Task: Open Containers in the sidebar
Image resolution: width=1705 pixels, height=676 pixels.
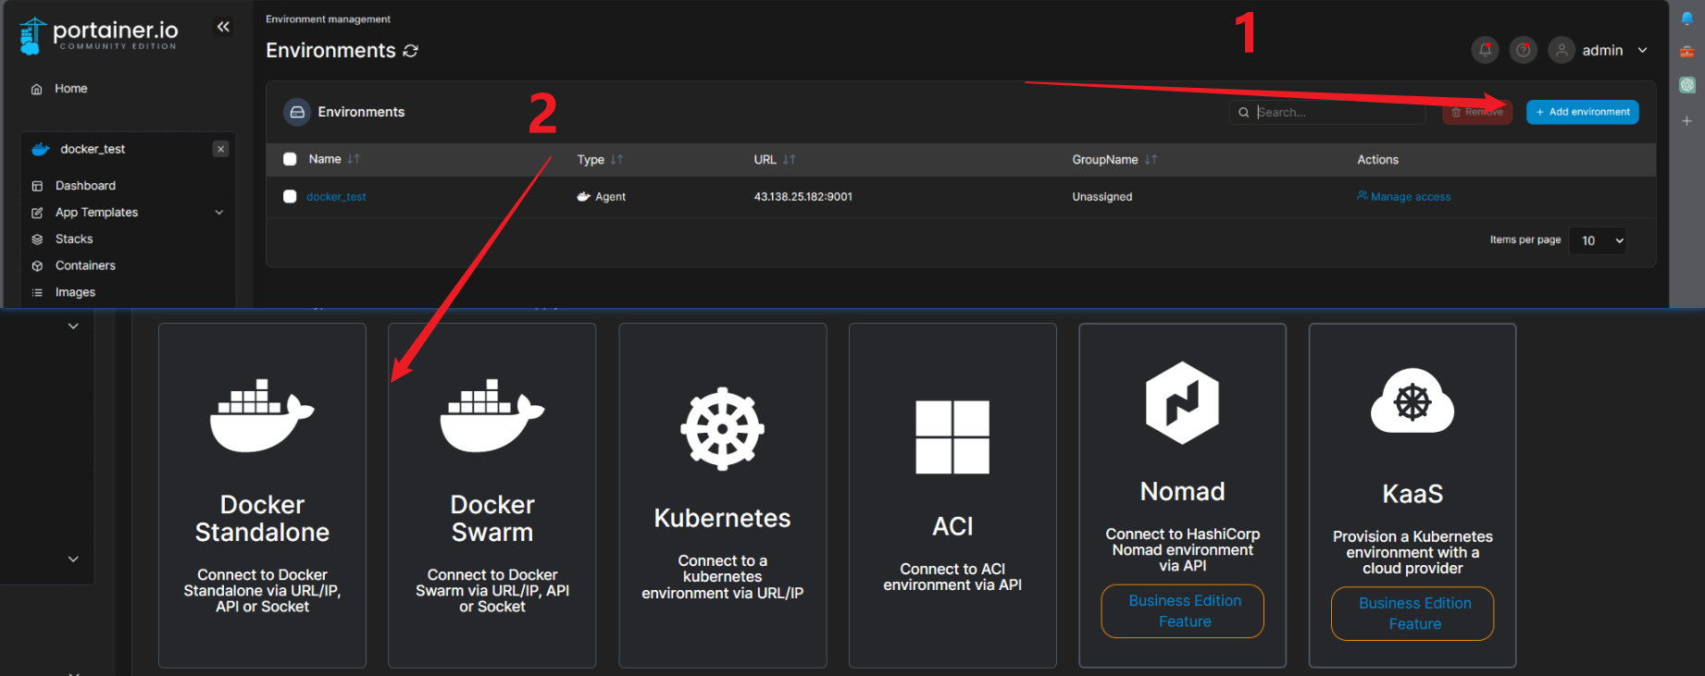Action: (85, 265)
